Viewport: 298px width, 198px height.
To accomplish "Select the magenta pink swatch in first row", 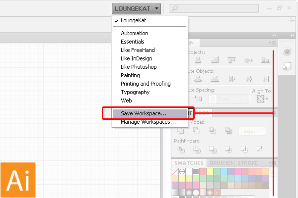I will click(x=237, y=171).
